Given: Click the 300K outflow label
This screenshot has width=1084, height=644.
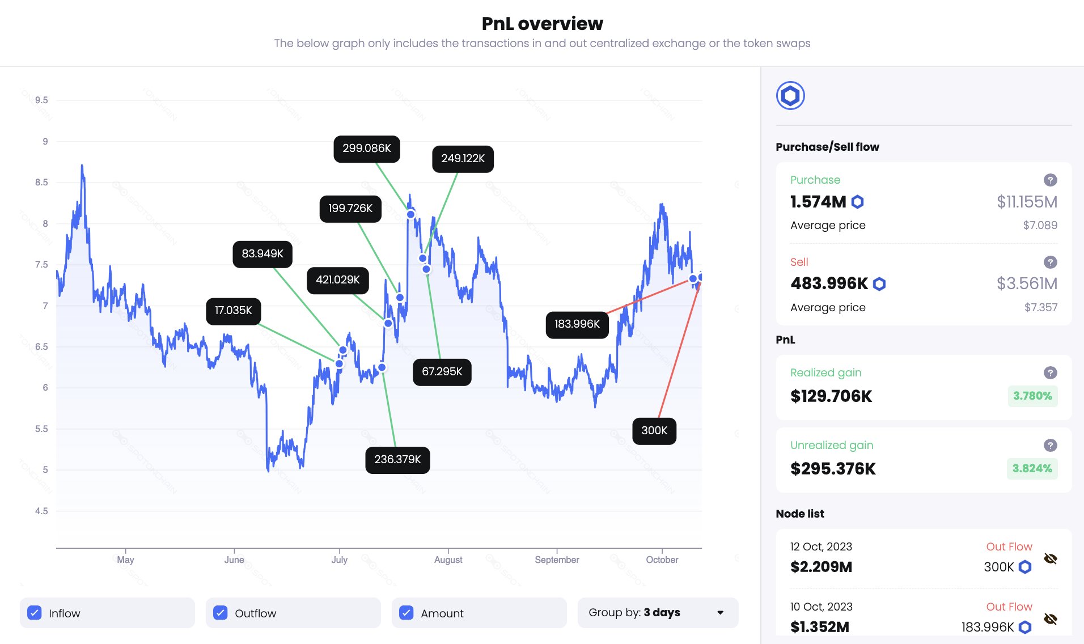Looking at the screenshot, I should coord(654,430).
